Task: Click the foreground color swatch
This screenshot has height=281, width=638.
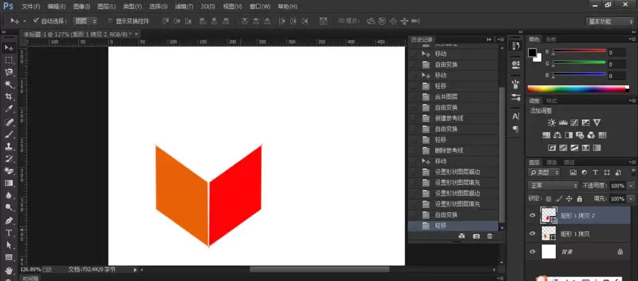Action: 532,52
